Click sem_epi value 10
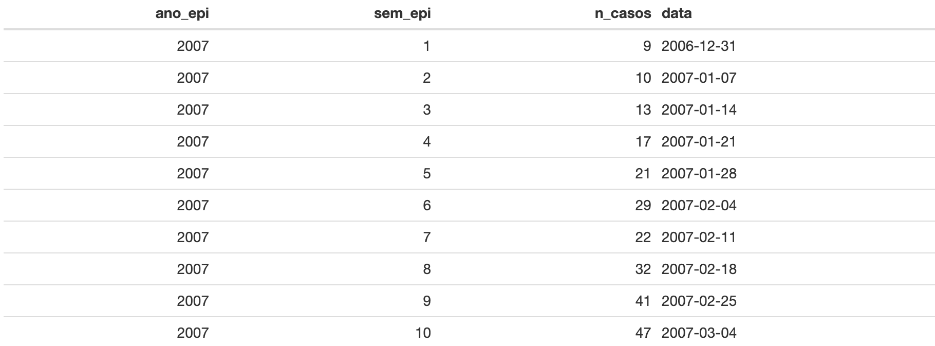The height and width of the screenshot is (346, 935). (x=423, y=333)
